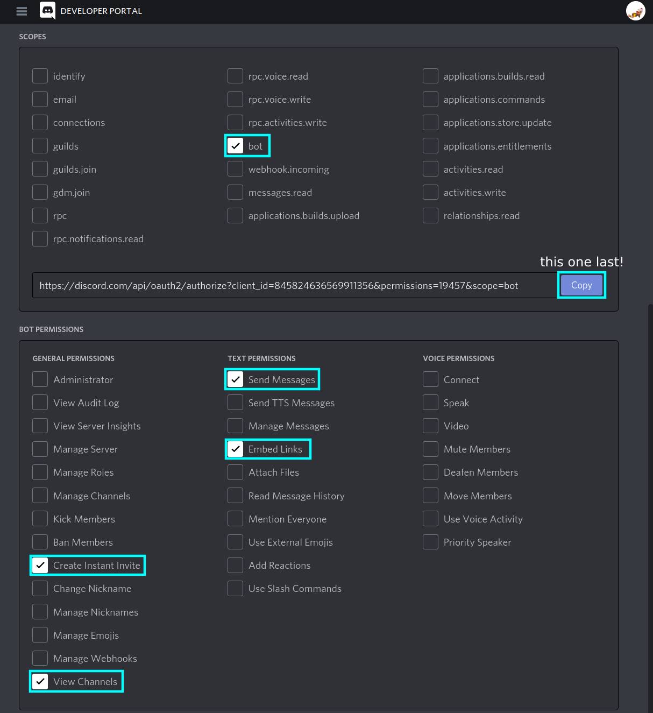The width and height of the screenshot is (653, 713).
Task: Tick Priority Speaker permission
Action: [430, 542]
